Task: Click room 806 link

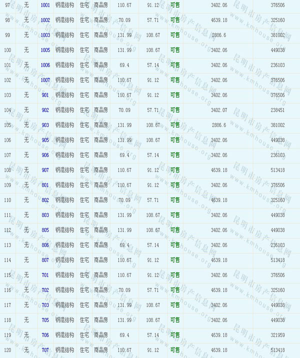Action: point(45,245)
